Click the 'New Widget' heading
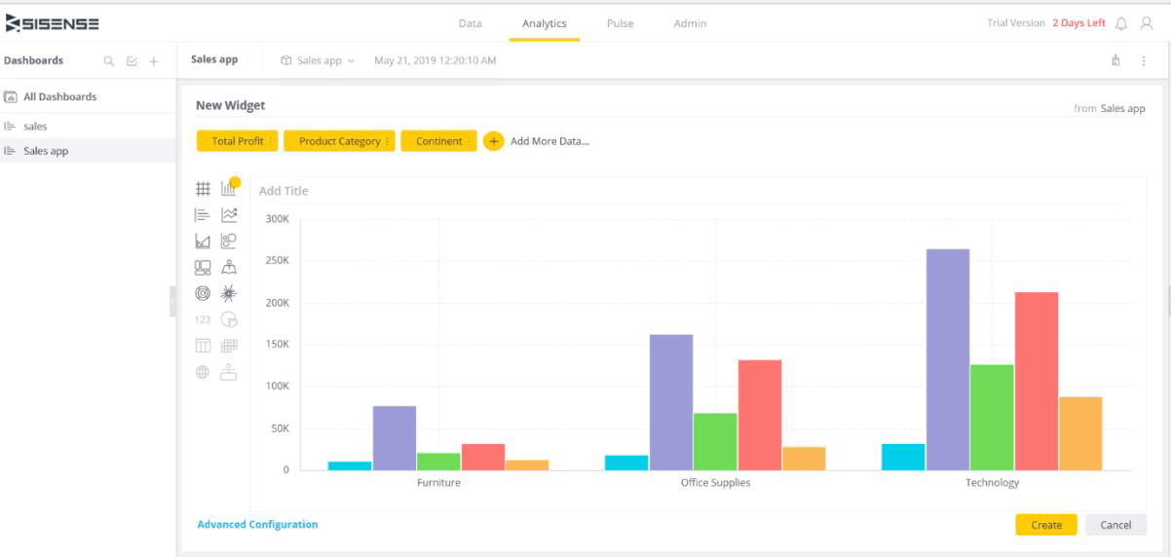The height and width of the screenshot is (557, 1171). [x=230, y=105]
